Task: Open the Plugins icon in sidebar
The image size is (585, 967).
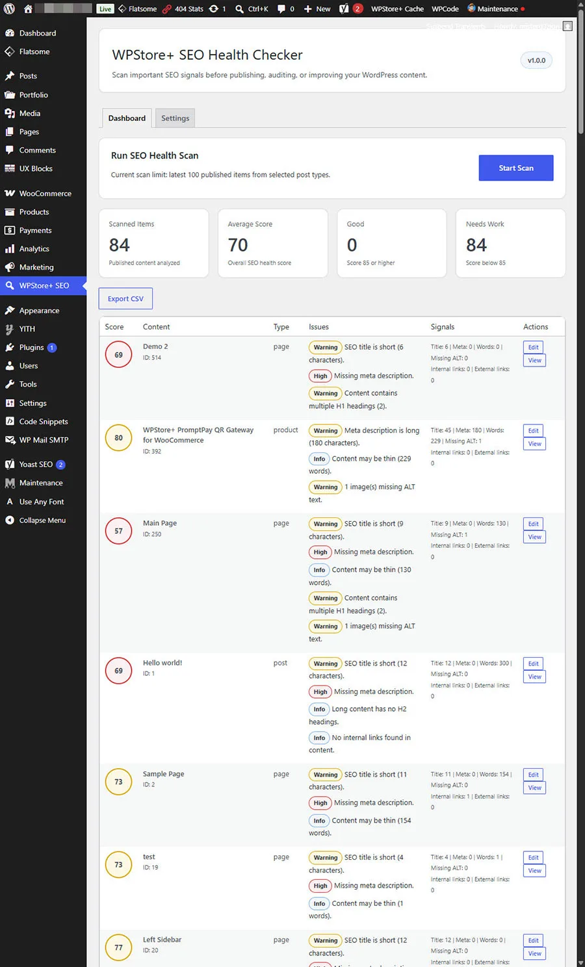Action: 10,348
